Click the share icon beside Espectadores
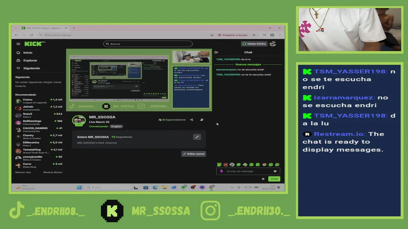The width and height of the screenshot is (408, 229). (192, 120)
